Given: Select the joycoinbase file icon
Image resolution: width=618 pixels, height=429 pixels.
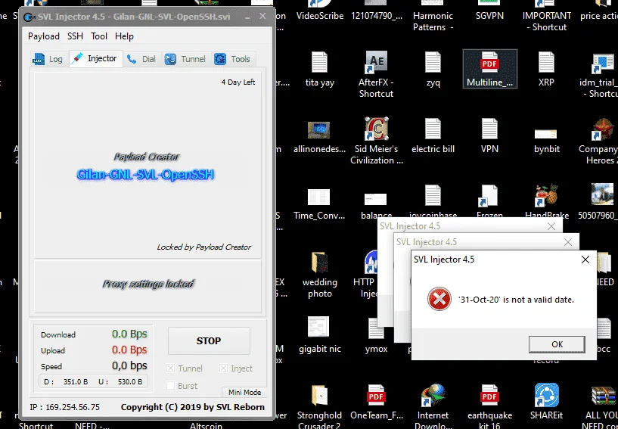Looking at the screenshot, I should [433, 202].
